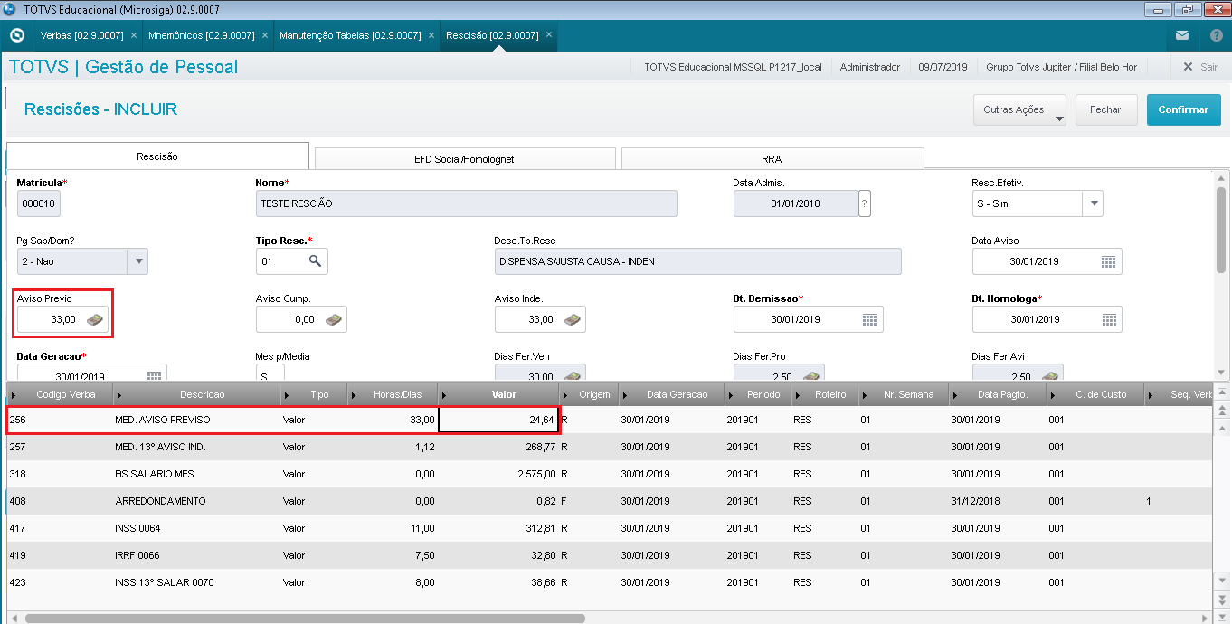Click the Dias Fer.Pro calculator icon

(811, 375)
